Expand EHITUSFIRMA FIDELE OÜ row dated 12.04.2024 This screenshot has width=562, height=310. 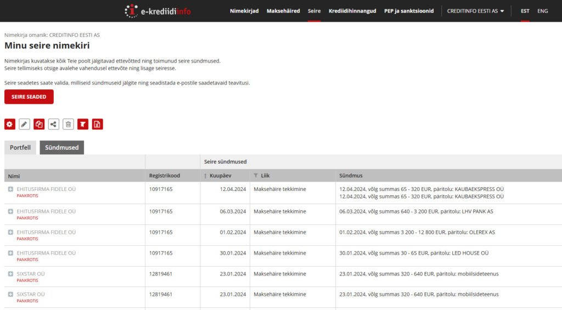(x=10, y=189)
